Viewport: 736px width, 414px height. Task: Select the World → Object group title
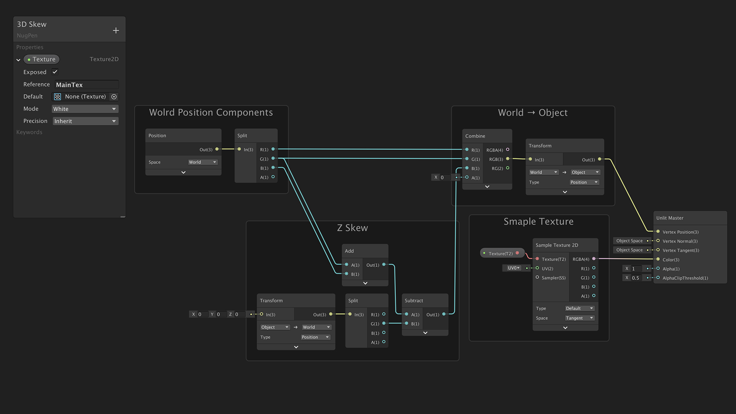tap(533, 113)
